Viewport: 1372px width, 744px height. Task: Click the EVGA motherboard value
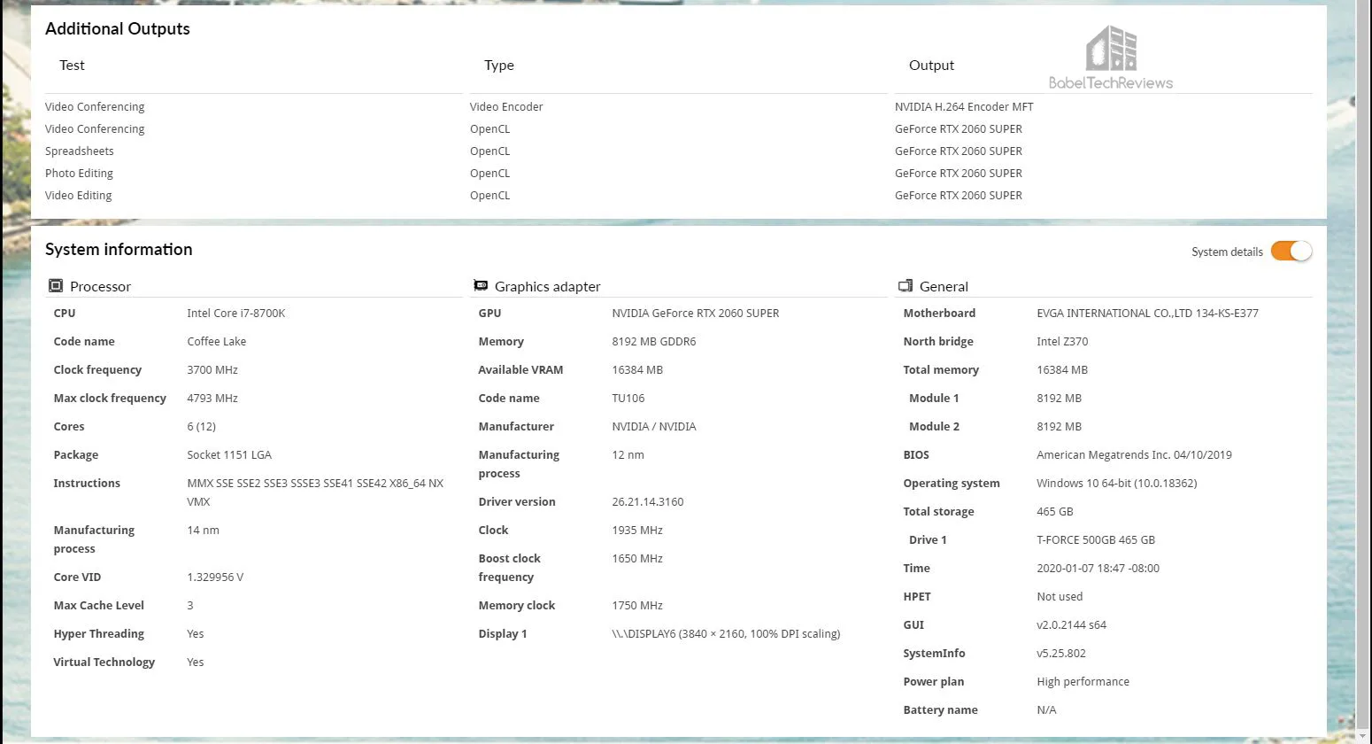click(x=1147, y=314)
